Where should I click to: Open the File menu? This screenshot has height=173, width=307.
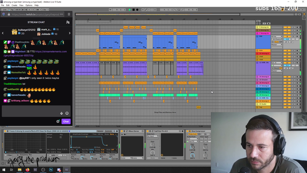click(2, 5)
